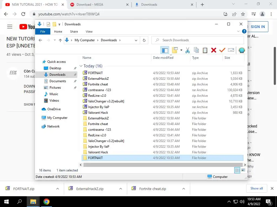Viewport: 277px width, 207px height.
Task: Select the contrasena -123 rar archive
Action: (x=163, y=90)
